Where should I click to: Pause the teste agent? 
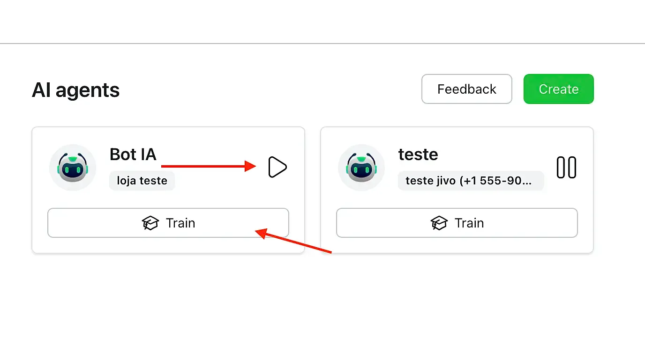coord(566,167)
